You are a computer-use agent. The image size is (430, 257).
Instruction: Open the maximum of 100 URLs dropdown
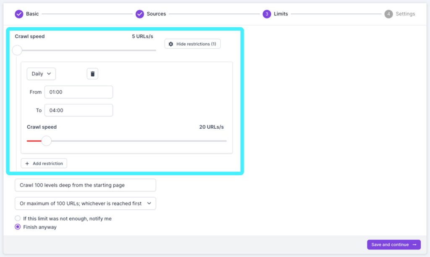[85, 203]
